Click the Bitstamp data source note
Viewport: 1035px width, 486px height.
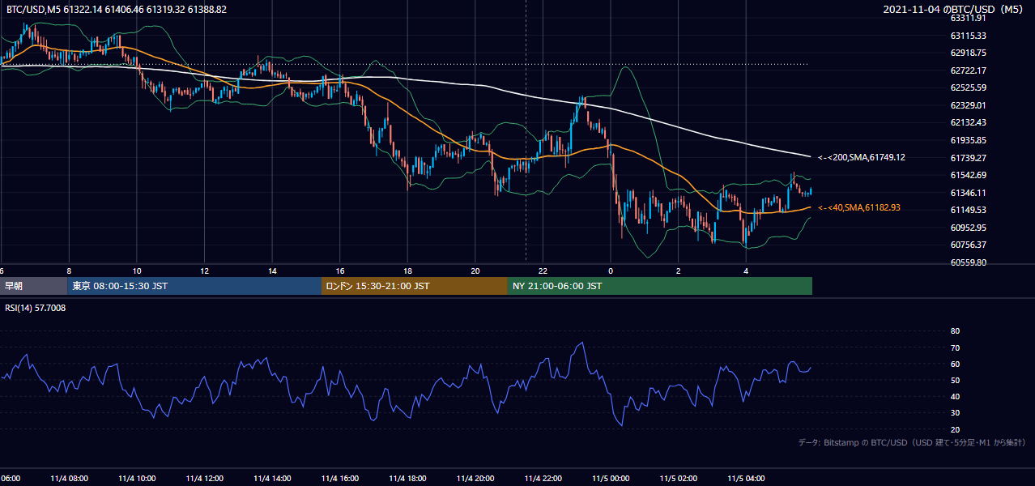tap(912, 442)
